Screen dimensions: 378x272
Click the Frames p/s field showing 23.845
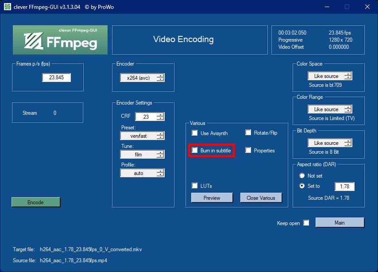pyautogui.click(x=56, y=78)
